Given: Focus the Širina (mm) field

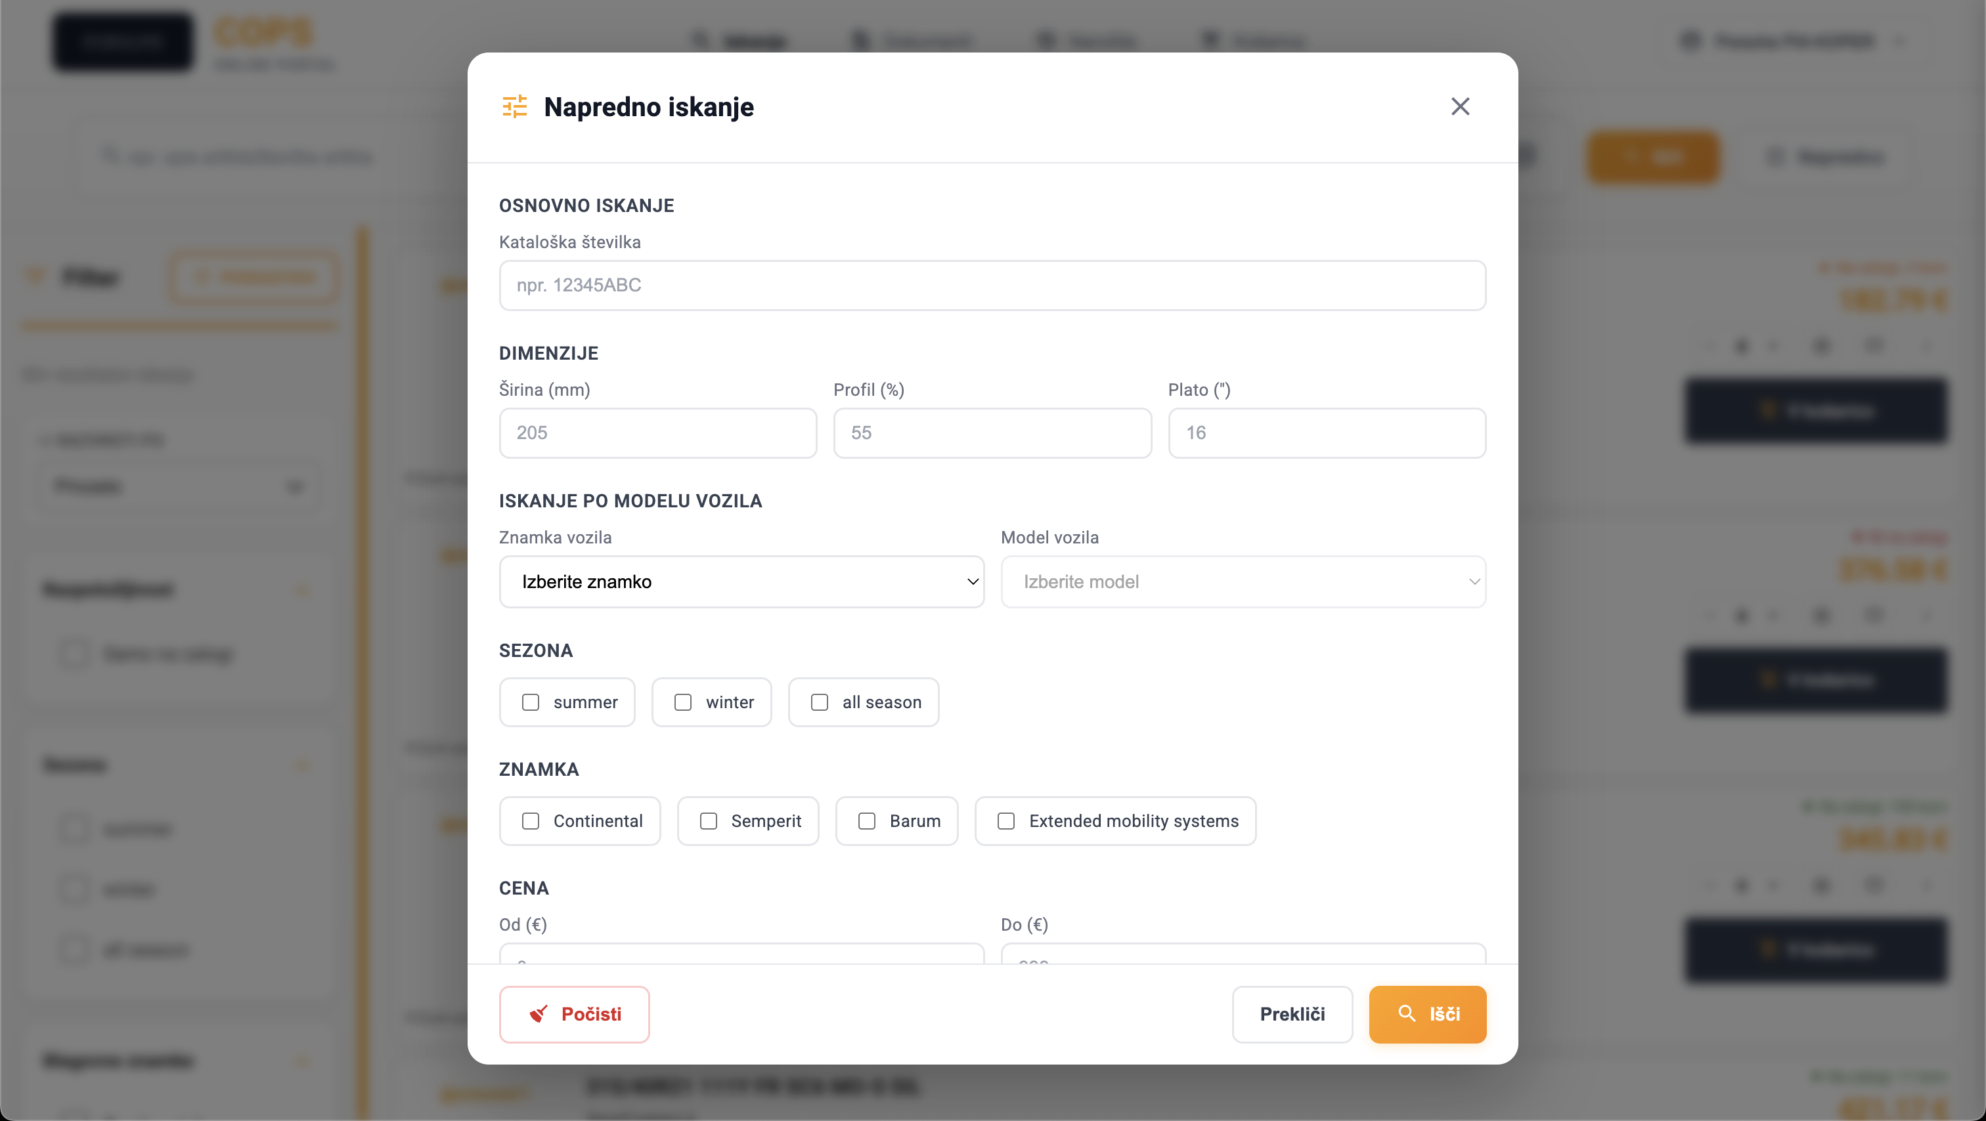Looking at the screenshot, I should click(x=657, y=433).
